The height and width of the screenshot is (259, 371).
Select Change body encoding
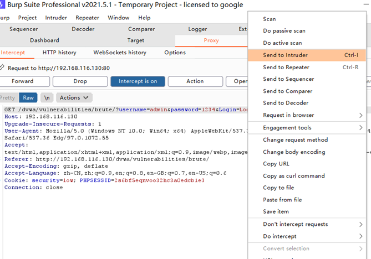307,152
